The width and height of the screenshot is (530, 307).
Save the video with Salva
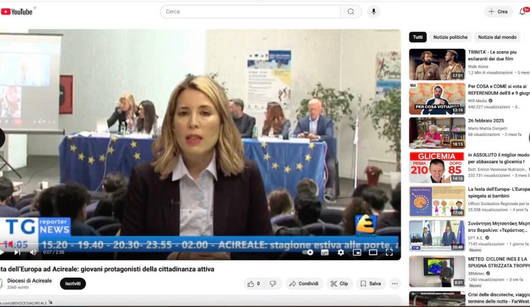[371, 284]
